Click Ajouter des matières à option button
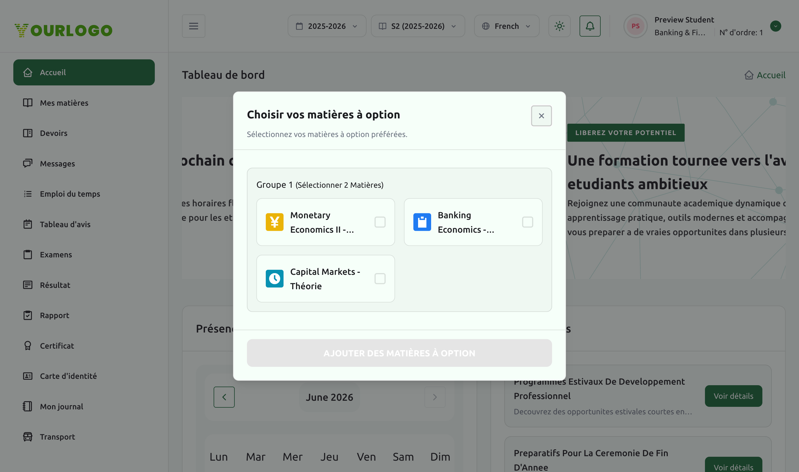Screen dimensions: 799x472 click(399, 353)
